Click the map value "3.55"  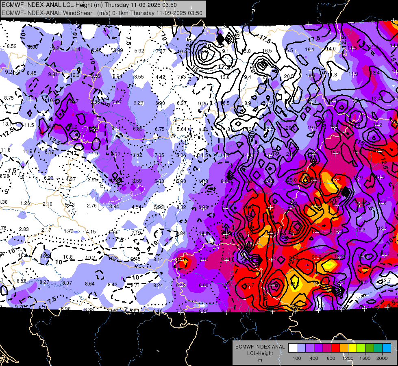[93, 180]
